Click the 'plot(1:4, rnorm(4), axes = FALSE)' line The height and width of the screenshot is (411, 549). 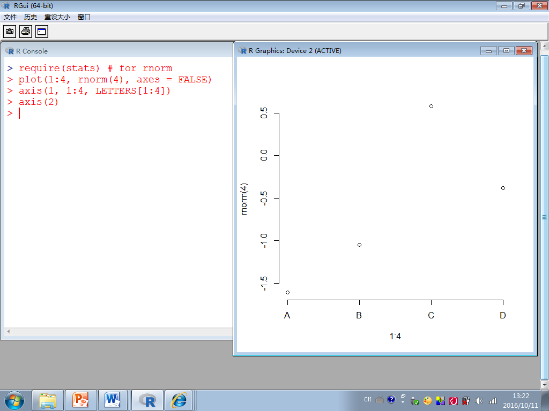pyautogui.click(x=109, y=80)
